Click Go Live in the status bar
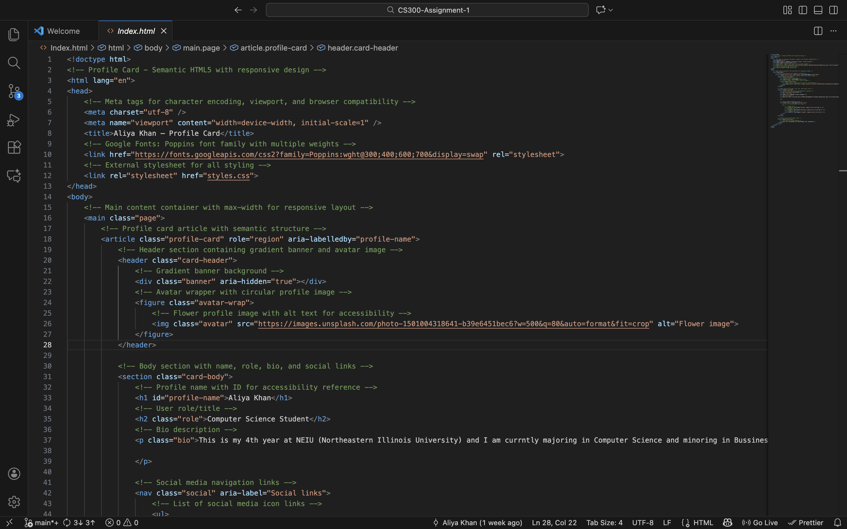The height and width of the screenshot is (529, 847). coord(760,522)
